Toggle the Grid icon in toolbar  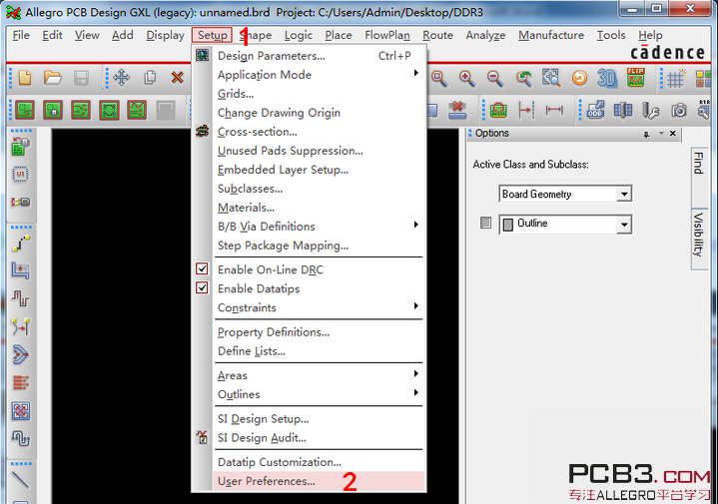point(676,78)
